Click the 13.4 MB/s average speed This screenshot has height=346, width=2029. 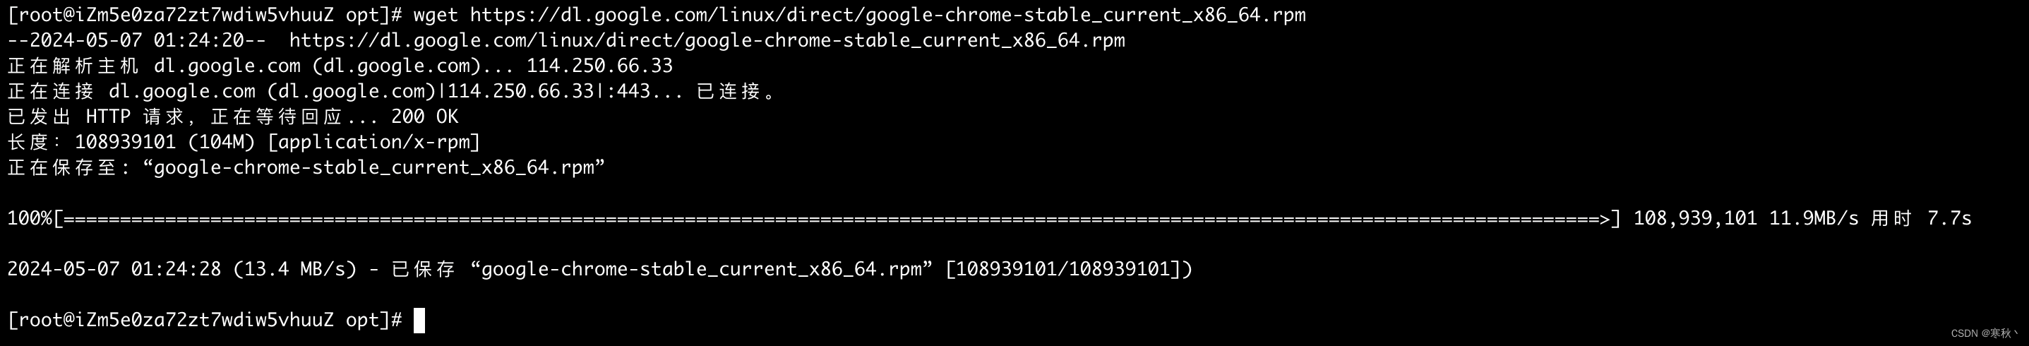click(295, 270)
